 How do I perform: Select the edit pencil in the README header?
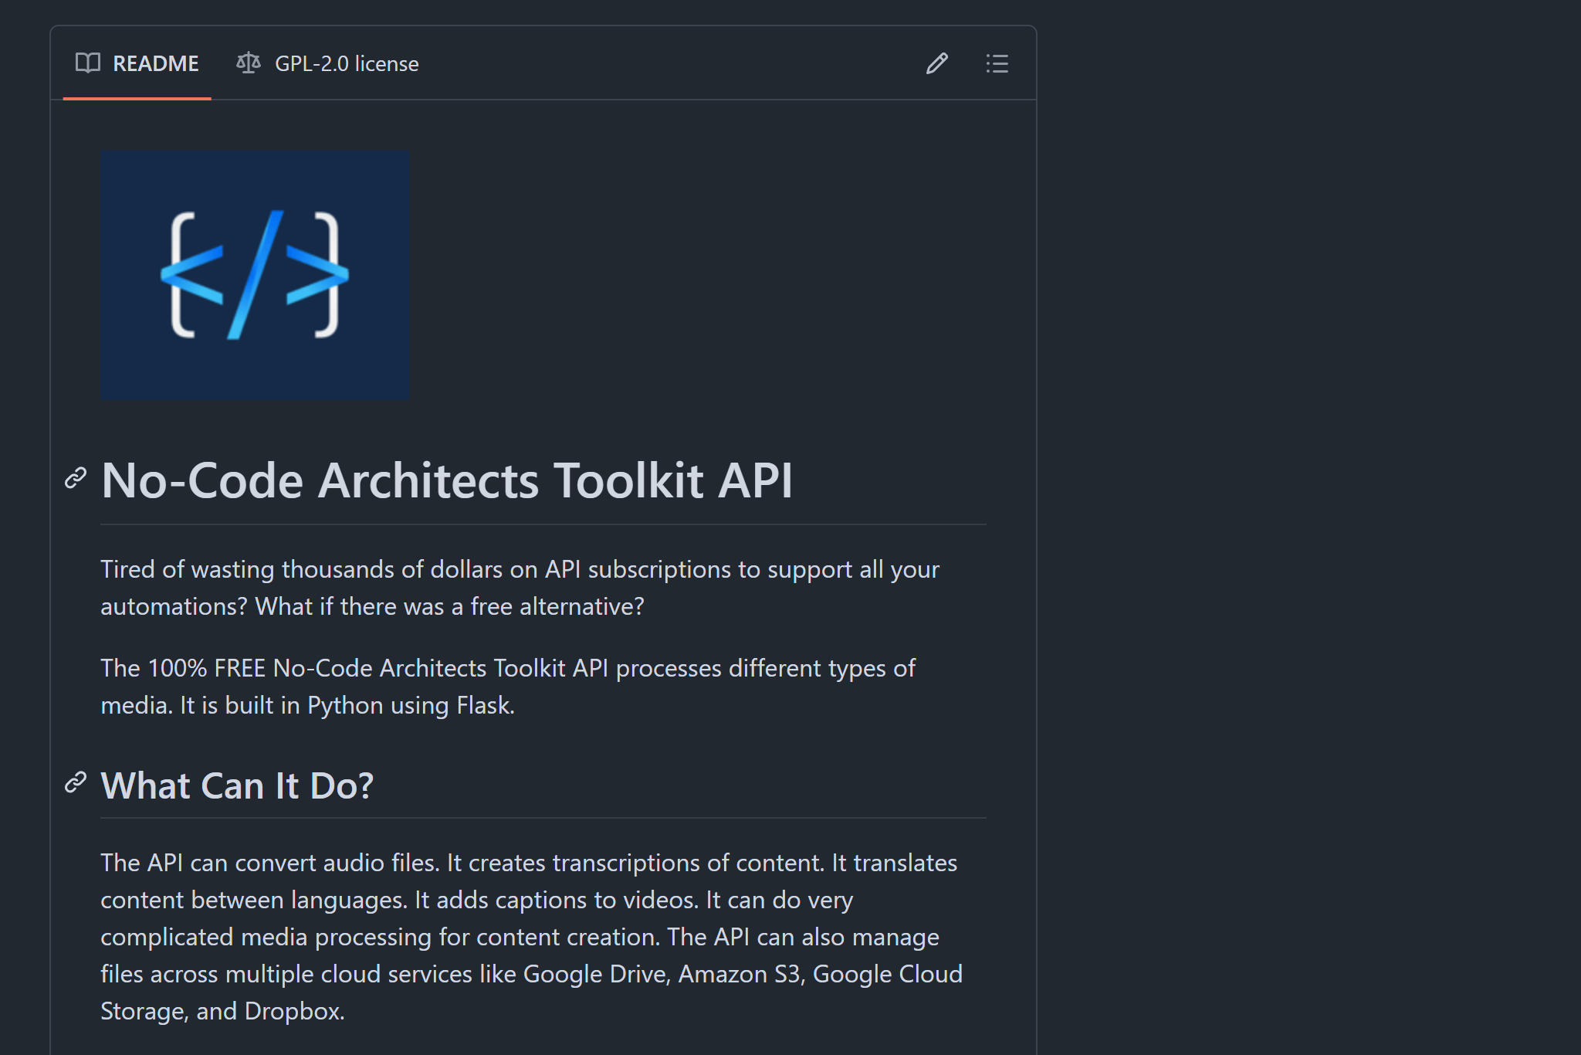tap(936, 63)
